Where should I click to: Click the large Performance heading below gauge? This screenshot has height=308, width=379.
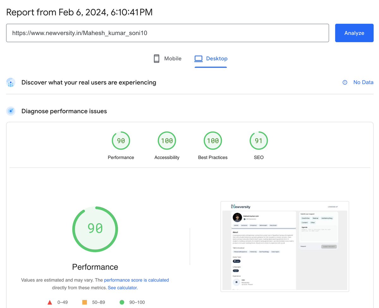95,267
